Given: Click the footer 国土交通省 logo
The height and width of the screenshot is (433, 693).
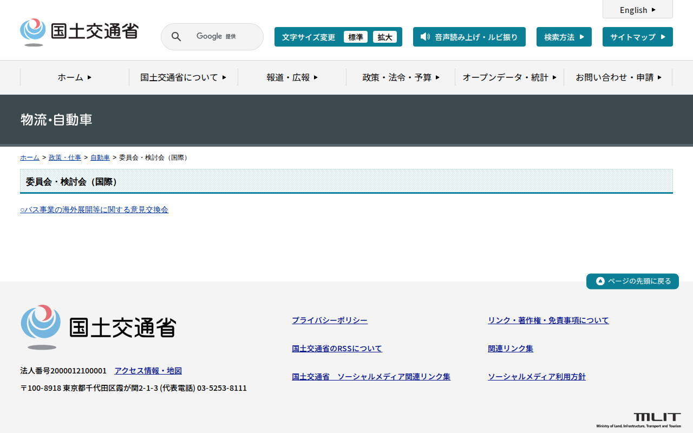Looking at the screenshot, I should tap(98, 327).
